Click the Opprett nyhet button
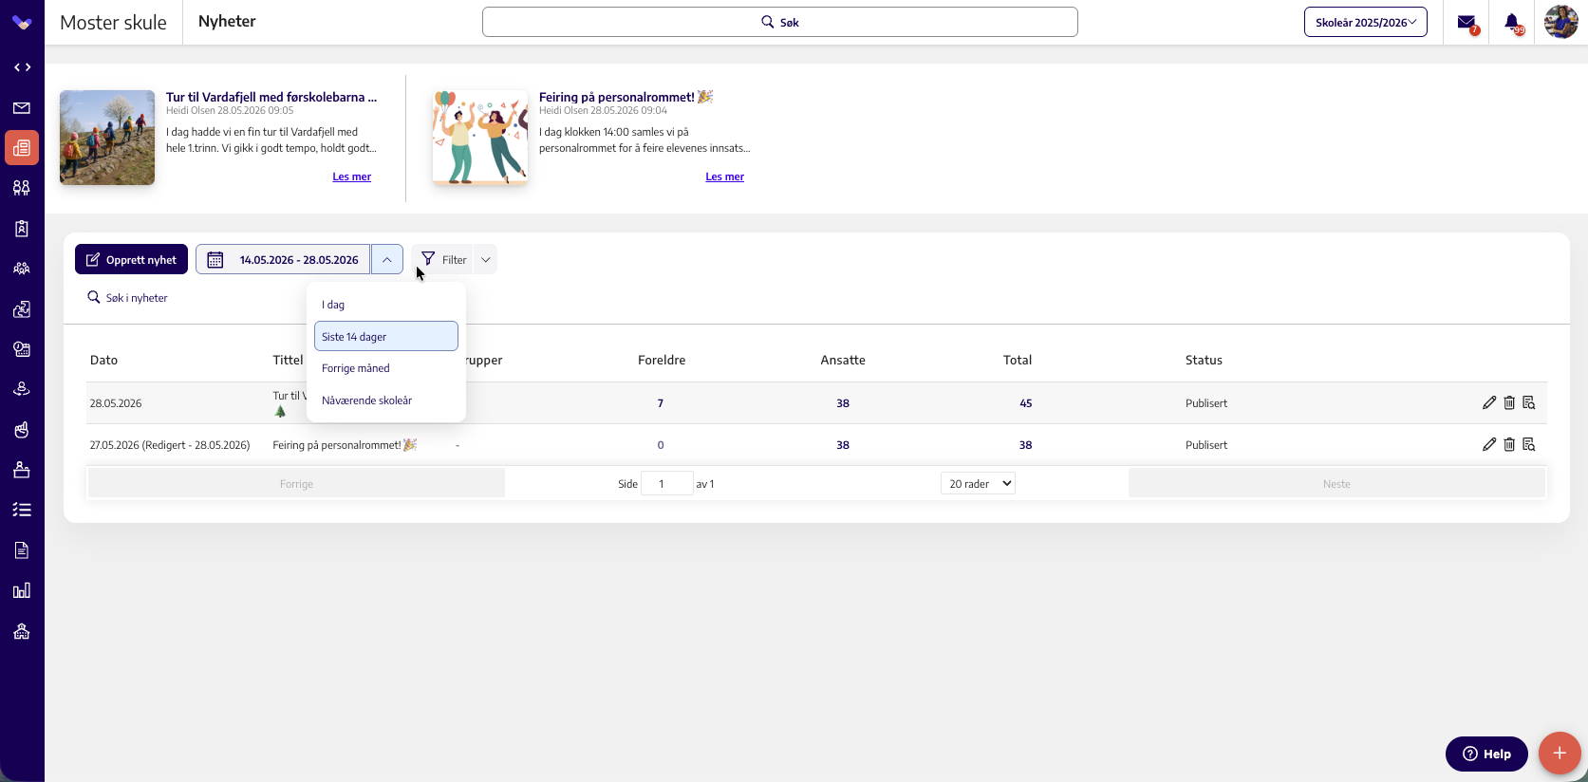The width and height of the screenshot is (1588, 782). pyautogui.click(x=131, y=259)
